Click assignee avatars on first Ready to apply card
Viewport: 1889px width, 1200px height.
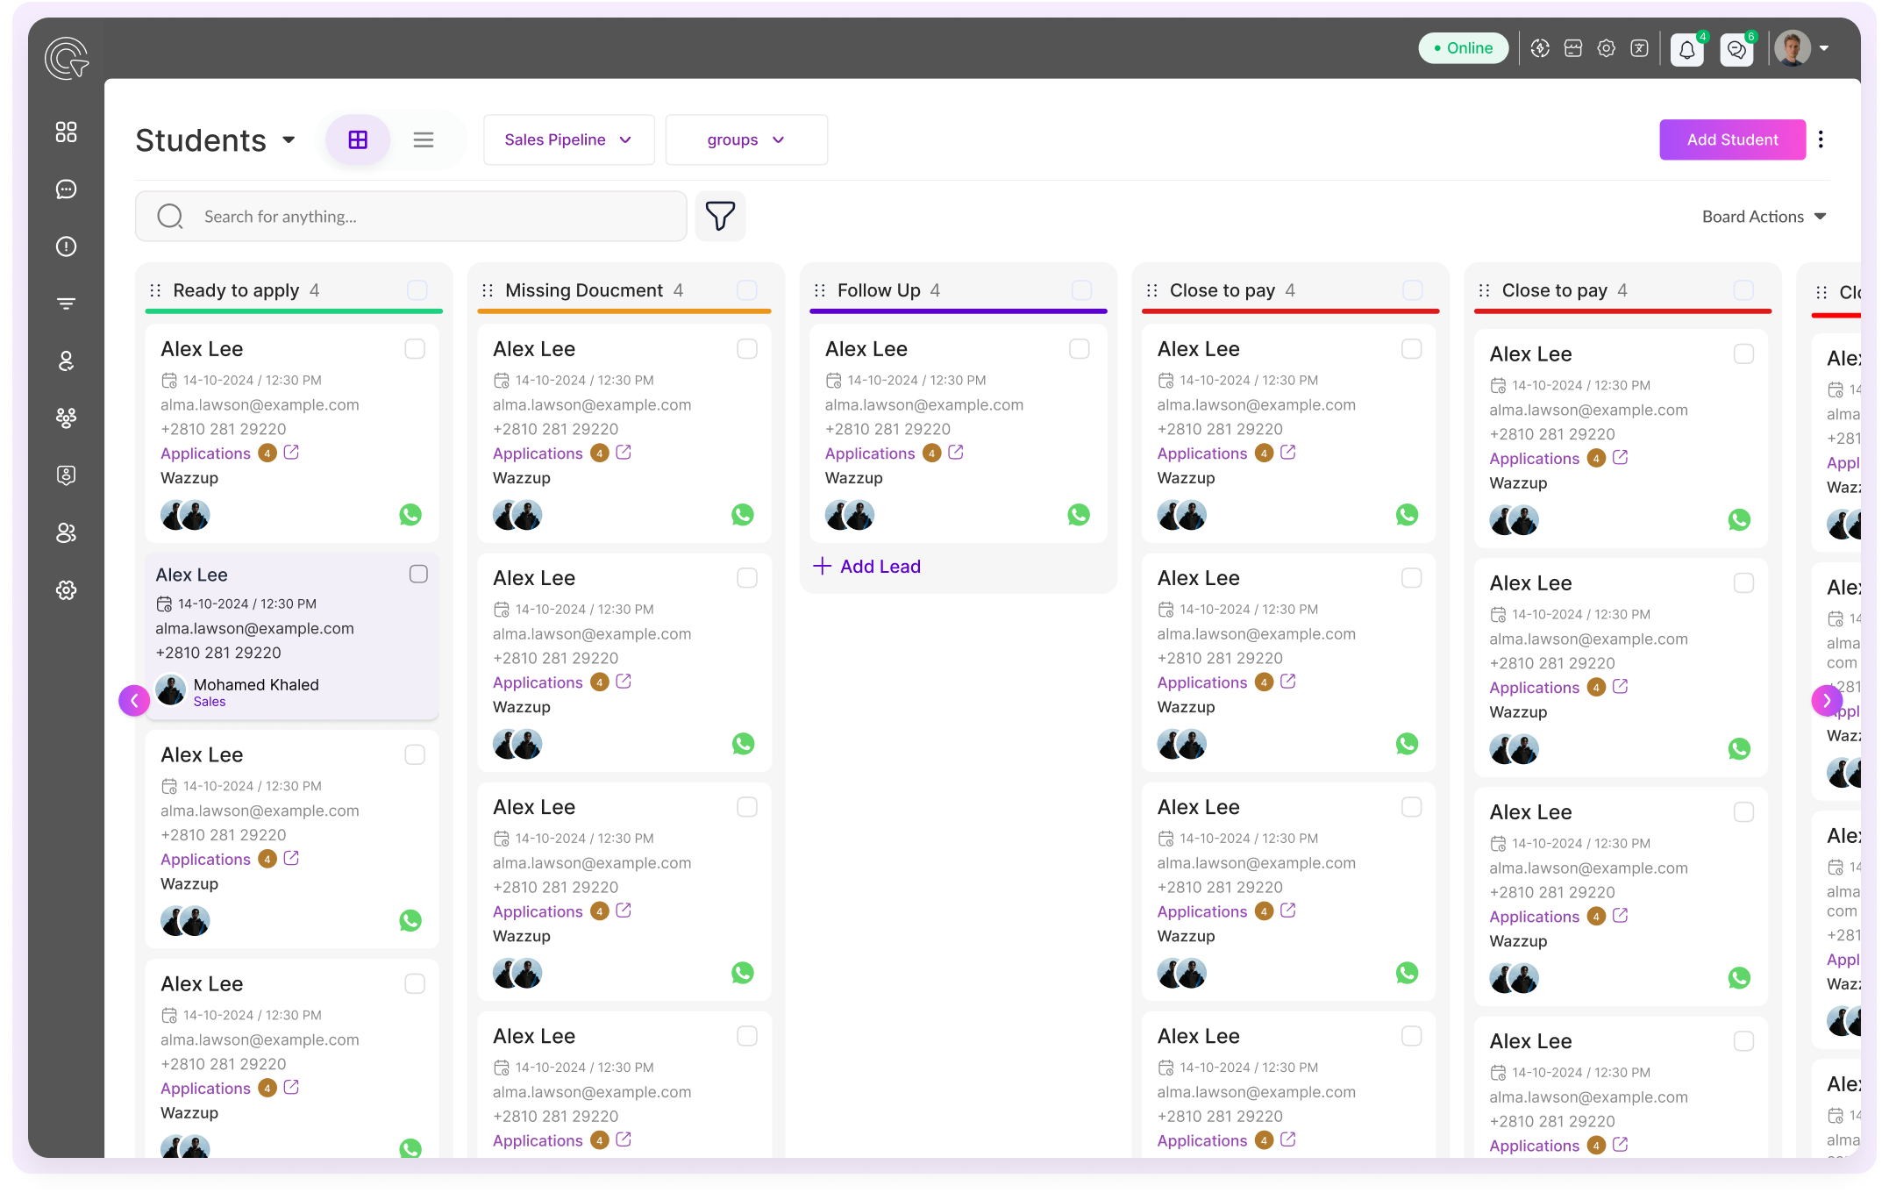pyautogui.click(x=185, y=515)
